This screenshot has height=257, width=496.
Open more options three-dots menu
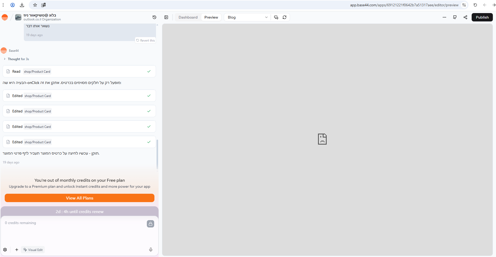[444, 17]
